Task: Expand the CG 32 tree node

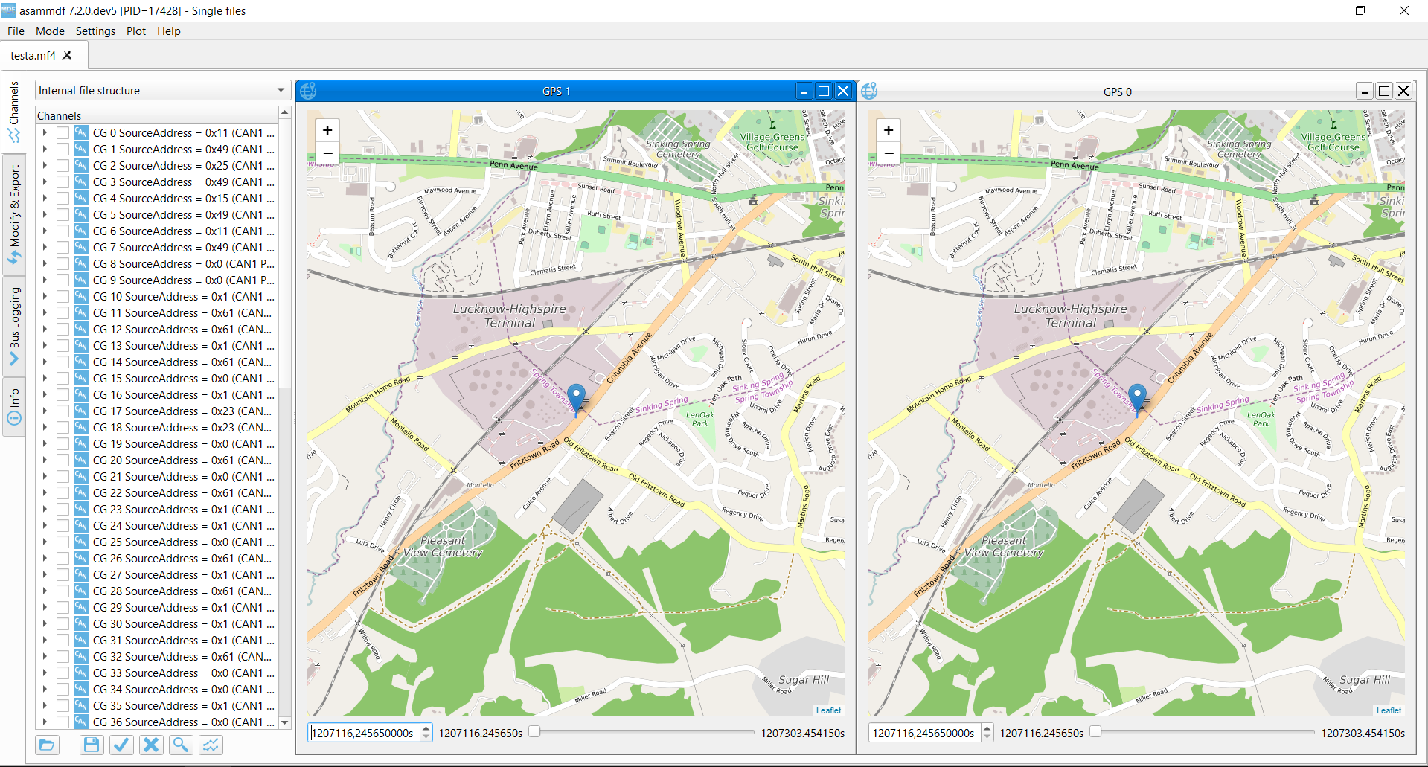Action: coord(45,656)
